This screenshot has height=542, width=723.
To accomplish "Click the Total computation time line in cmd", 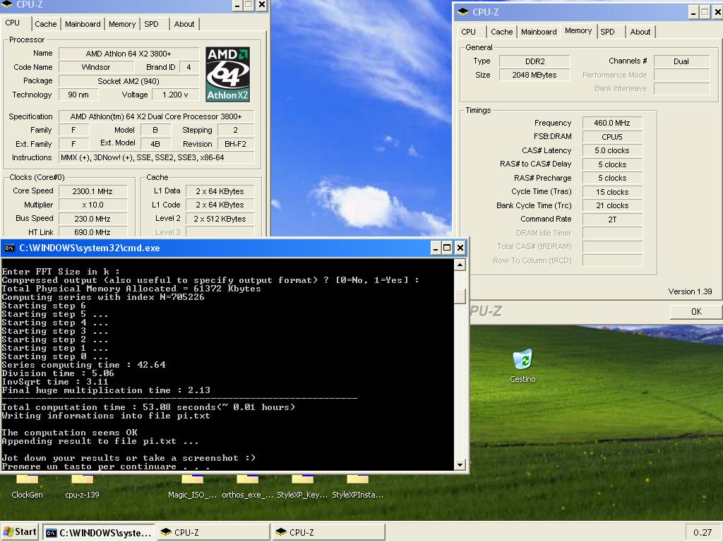I will point(148,407).
